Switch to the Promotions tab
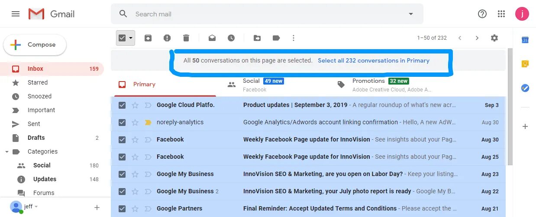Screen dimensions: 536x217 368,84
